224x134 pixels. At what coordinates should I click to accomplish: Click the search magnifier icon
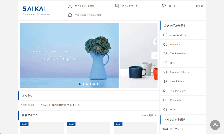[70, 15]
